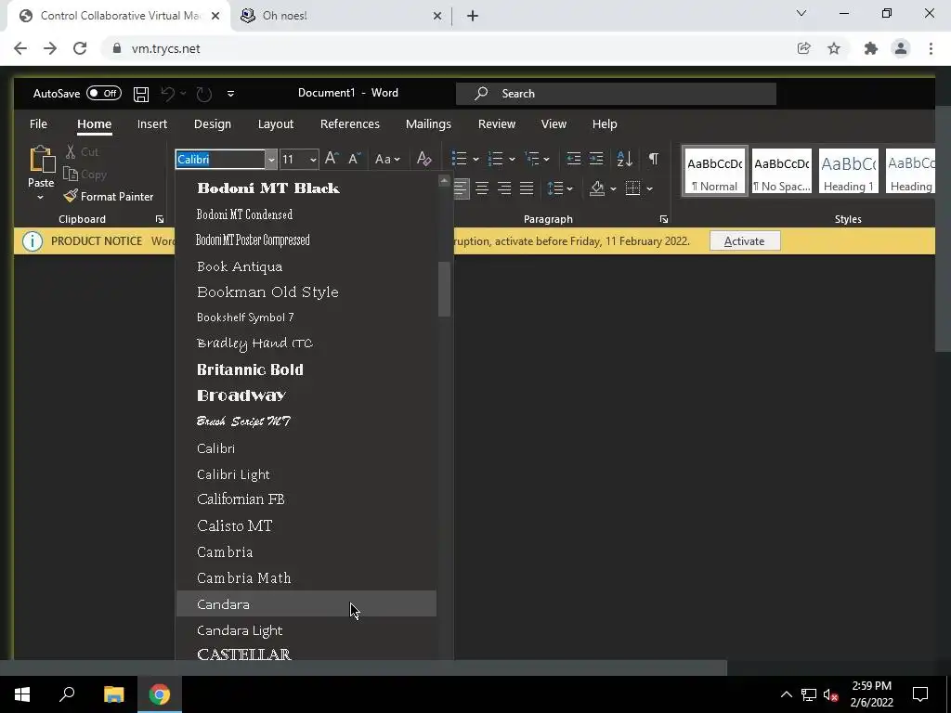Decrease font size with the shrink font icon
Image resolution: width=951 pixels, height=713 pixels.
(x=354, y=159)
